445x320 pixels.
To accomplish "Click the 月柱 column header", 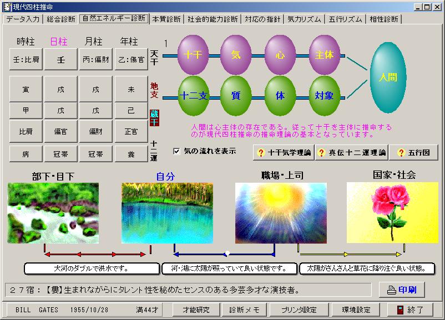I will pos(93,42).
